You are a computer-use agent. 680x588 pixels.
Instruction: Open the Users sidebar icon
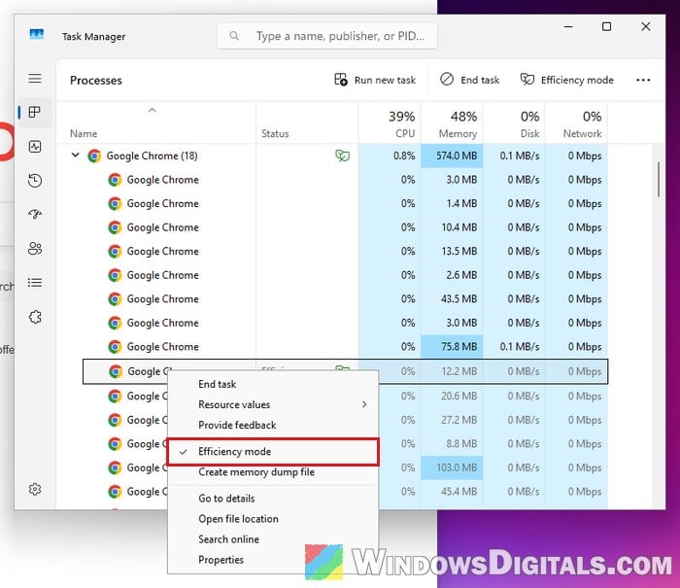[x=35, y=249]
